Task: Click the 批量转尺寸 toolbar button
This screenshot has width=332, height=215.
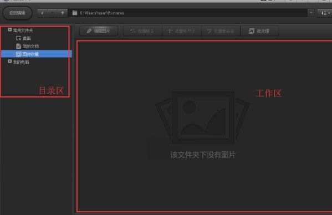Action: (x=182, y=31)
